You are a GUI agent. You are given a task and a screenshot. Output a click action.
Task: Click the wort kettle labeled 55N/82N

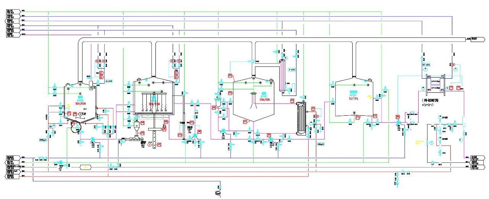pyautogui.click(x=254, y=100)
